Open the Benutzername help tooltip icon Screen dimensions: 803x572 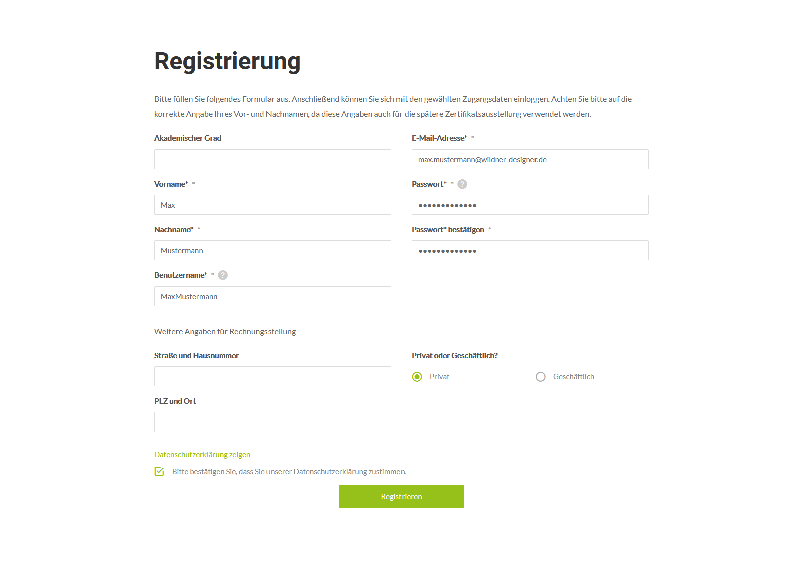(x=223, y=275)
